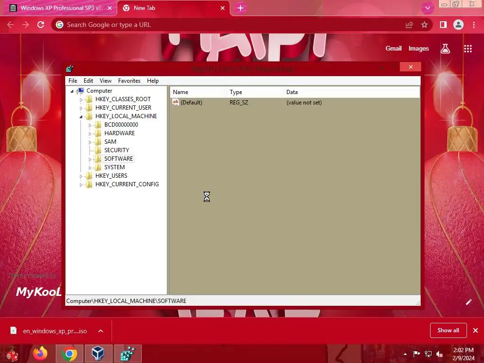This screenshot has width=484, height=363.
Task: Open Google apps grid
Action: 468,49
